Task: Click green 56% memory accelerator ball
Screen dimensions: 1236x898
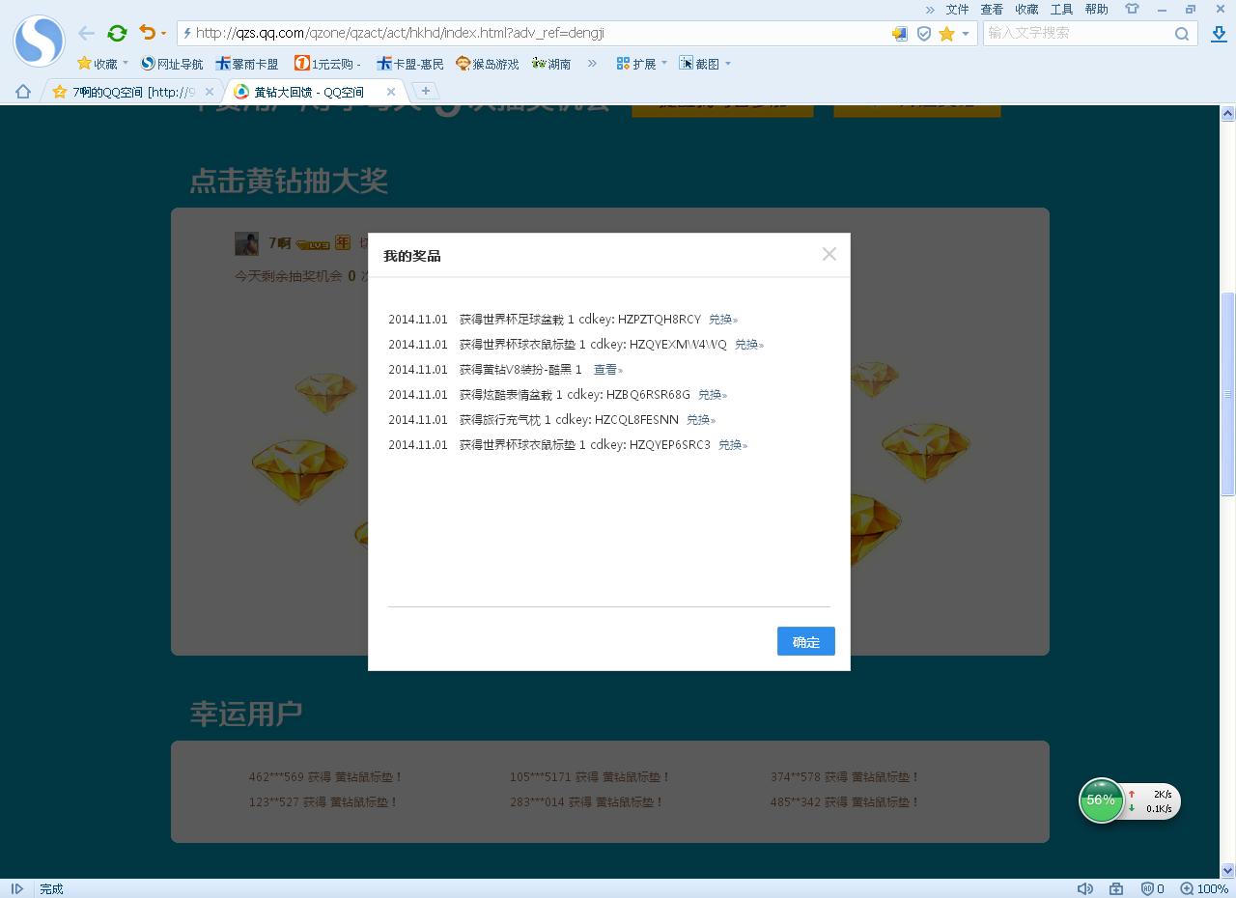Action: (x=1101, y=800)
